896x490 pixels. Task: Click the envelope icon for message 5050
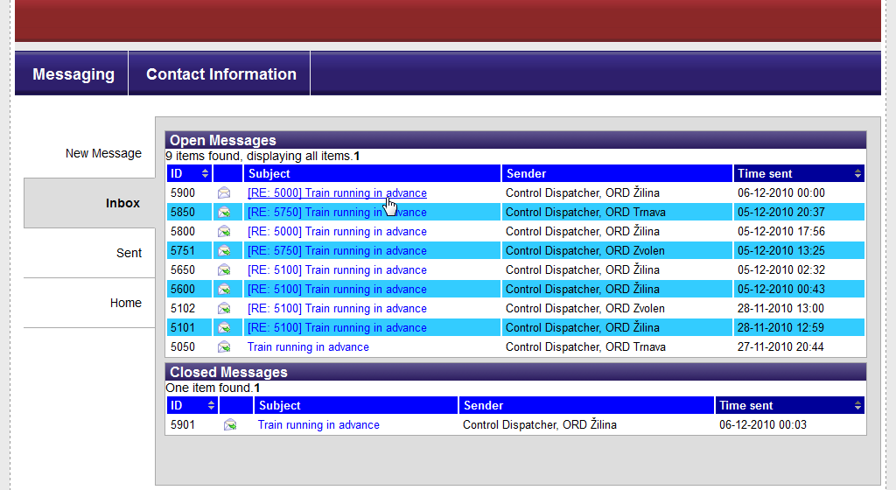pos(224,347)
